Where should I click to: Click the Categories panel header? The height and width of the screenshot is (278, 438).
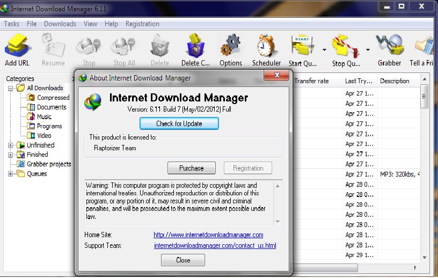click(x=20, y=78)
